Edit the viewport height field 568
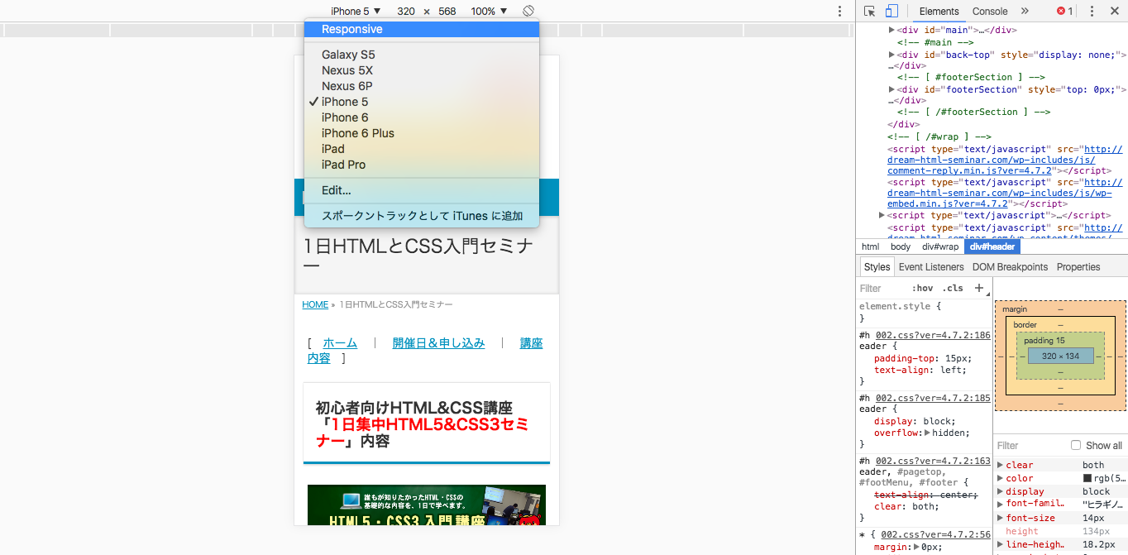Viewport: 1128px width, 555px height. click(x=447, y=11)
